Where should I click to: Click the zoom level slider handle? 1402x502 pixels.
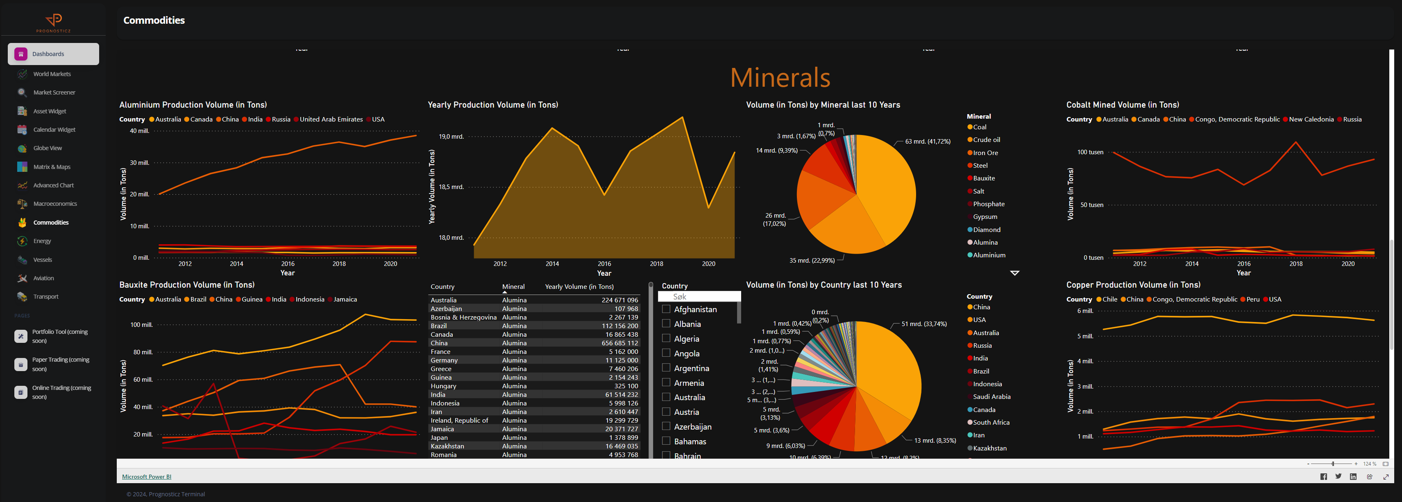click(1333, 464)
